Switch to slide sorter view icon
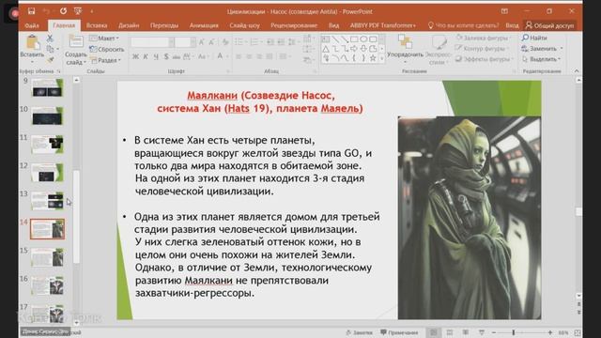This screenshot has height=338, width=601. 449,332
